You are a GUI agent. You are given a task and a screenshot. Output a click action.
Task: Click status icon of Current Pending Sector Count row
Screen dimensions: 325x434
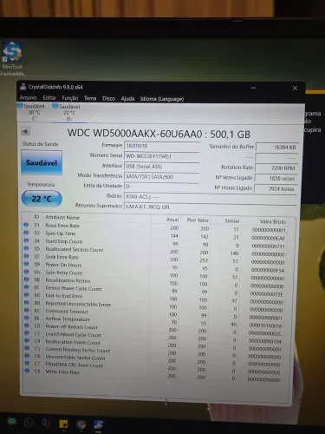coord(27,348)
